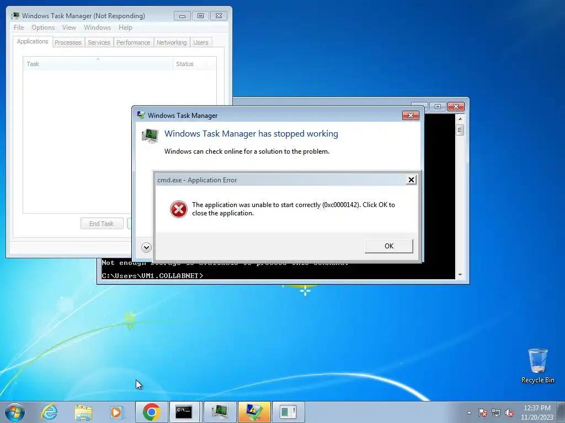The width and height of the screenshot is (565, 423).
Task: Switch to the Task Manager taskbar button
Action: coord(220,412)
